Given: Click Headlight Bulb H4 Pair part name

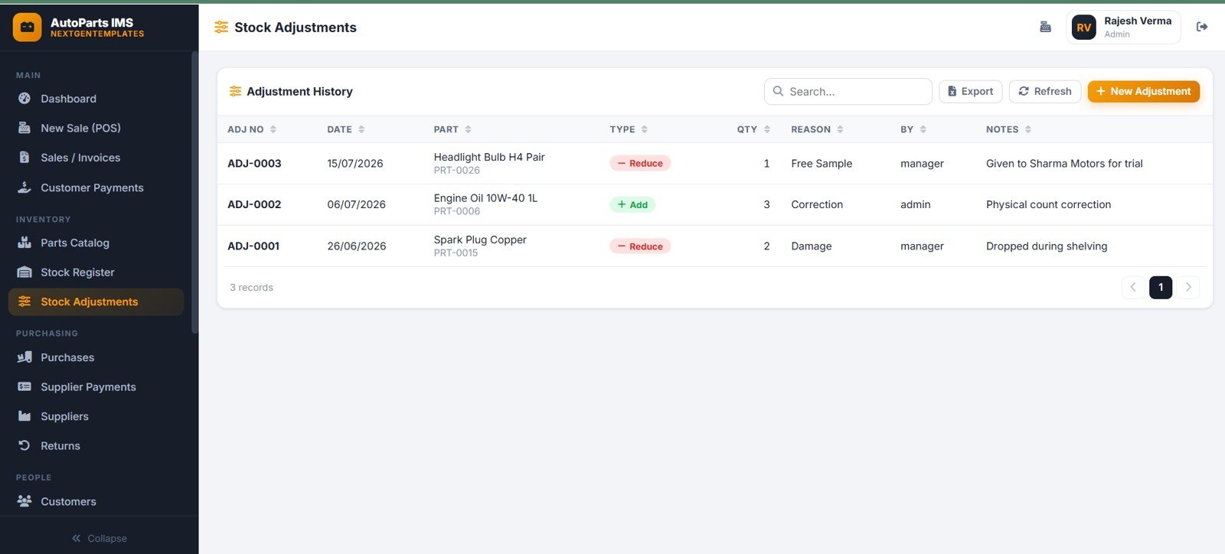Looking at the screenshot, I should point(489,157).
